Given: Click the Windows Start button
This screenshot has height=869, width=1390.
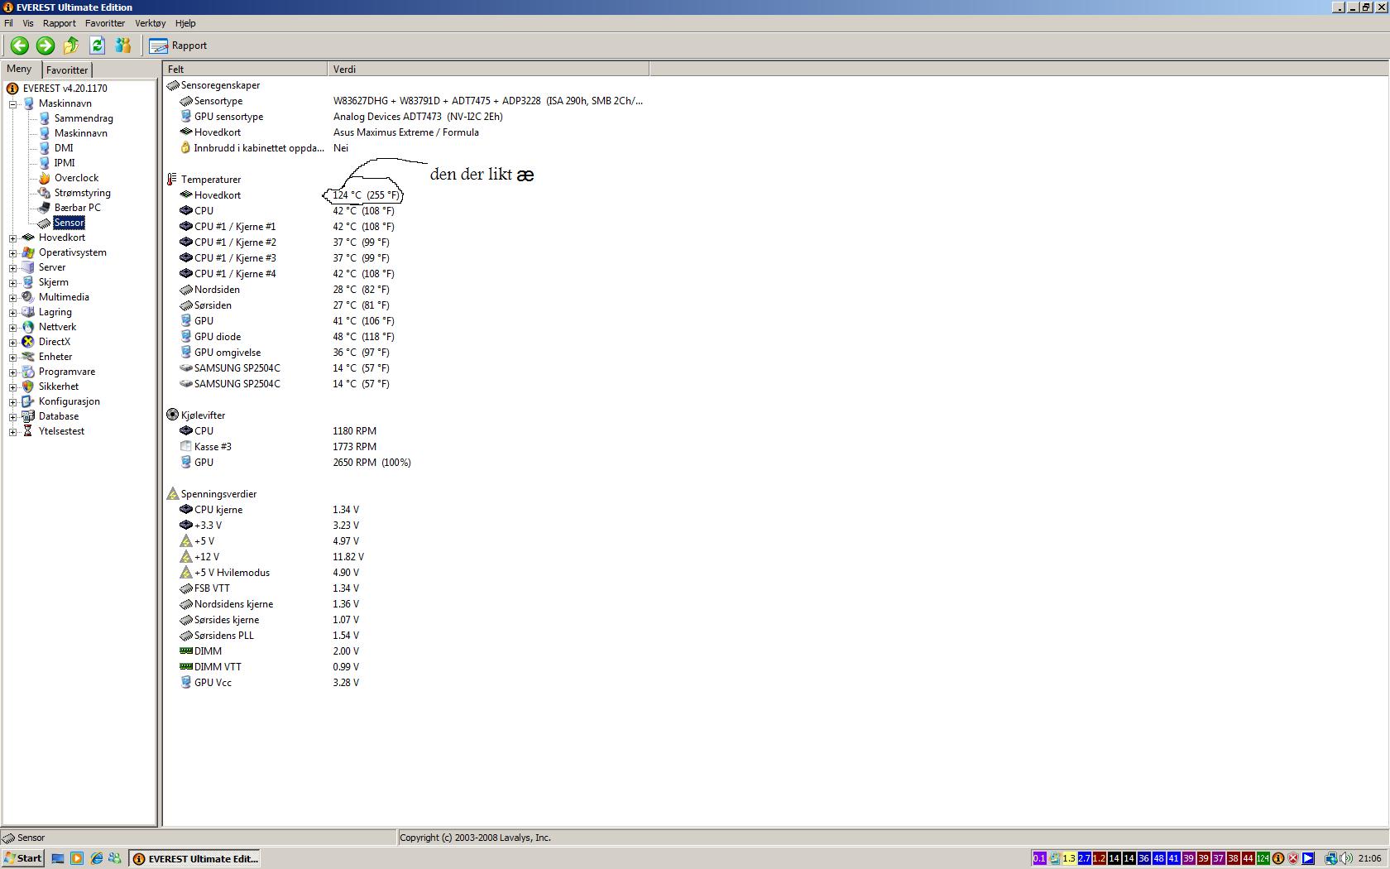Looking at the screenshot, I should click(23, 858).
